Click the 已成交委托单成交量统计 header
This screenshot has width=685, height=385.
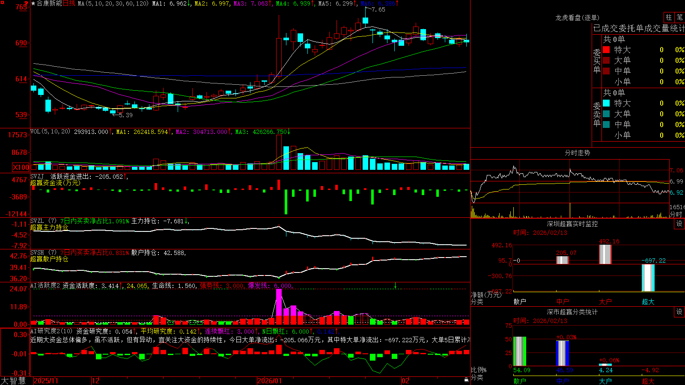point(639,28)
